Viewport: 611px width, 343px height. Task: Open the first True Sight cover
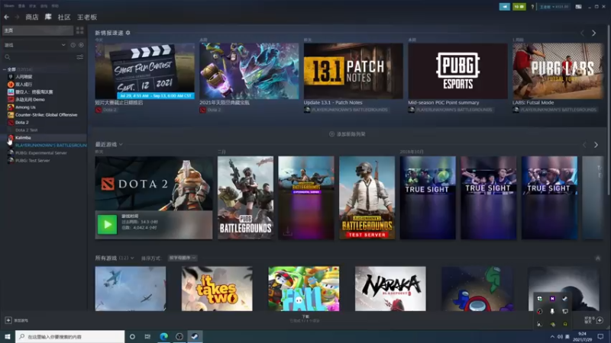click(x=428, y=197)
